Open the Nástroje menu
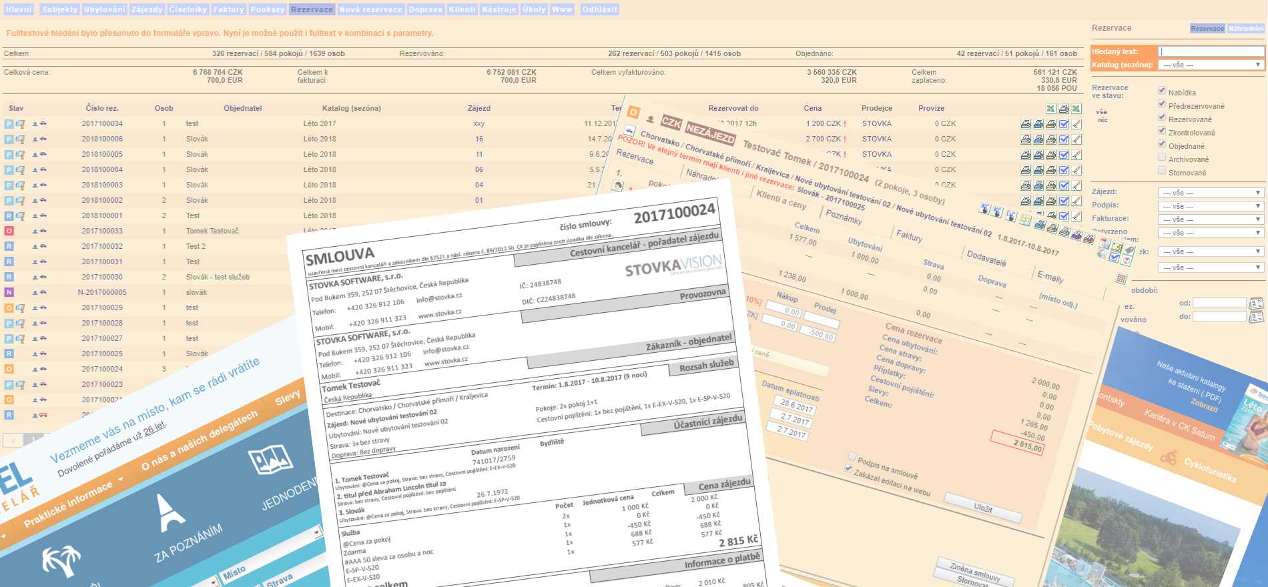This screenshot has width=1268, height=587. click(x=499, y=9)
